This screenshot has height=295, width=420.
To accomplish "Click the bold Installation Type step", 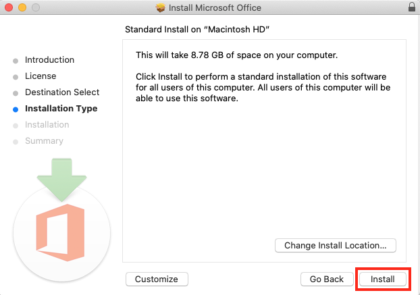I will (x=61, y=109).
